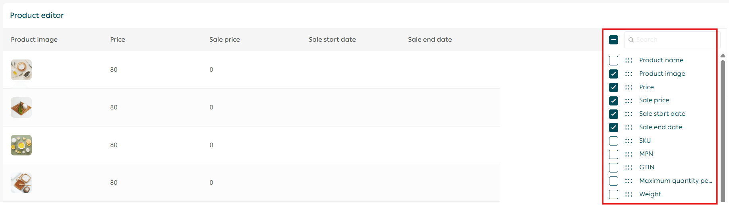
Task: Click drag handle icon beside Weight
Action: click(x=628, y=194)
